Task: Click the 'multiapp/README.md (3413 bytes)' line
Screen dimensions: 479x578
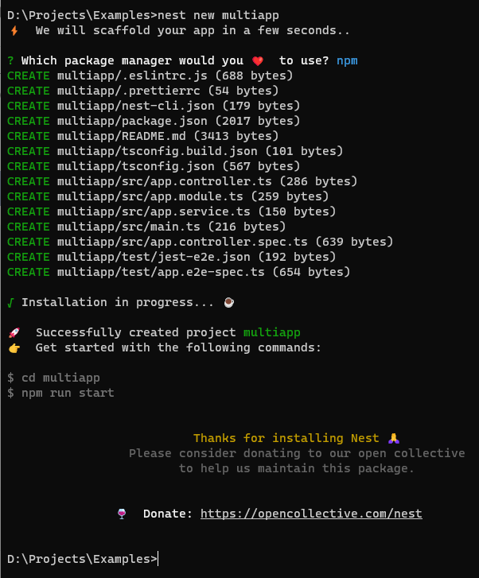Action: [168, 136]
